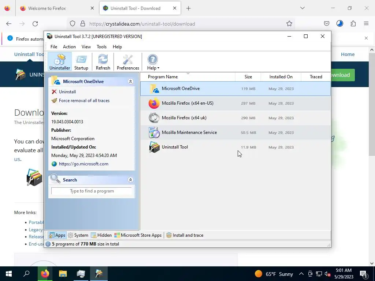Click the 'Mozilla Maintenance Service' program name

(x=189, y=132)
